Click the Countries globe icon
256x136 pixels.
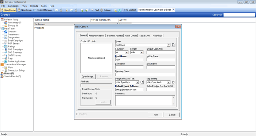pyautogui.click(x=6, y=32)
